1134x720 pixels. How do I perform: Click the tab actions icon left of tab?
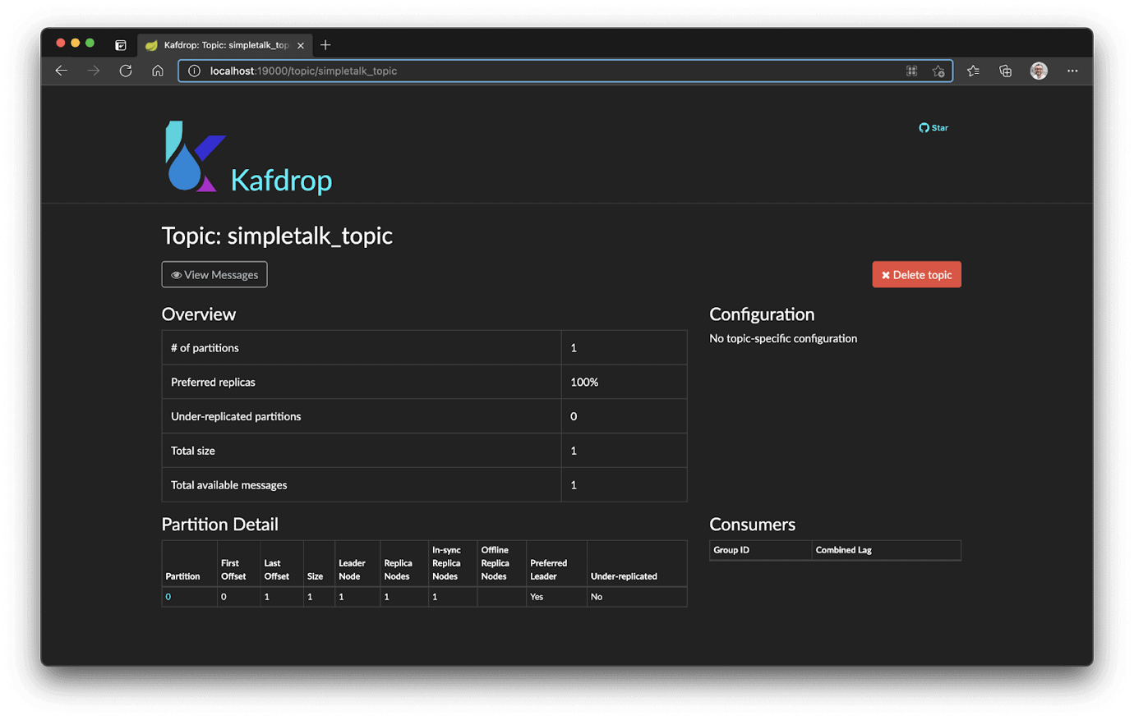point(121,45)
